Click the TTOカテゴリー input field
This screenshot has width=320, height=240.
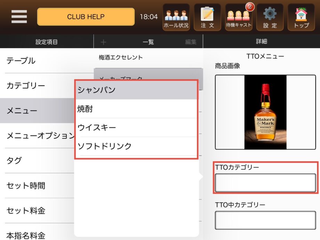[265, 183]
